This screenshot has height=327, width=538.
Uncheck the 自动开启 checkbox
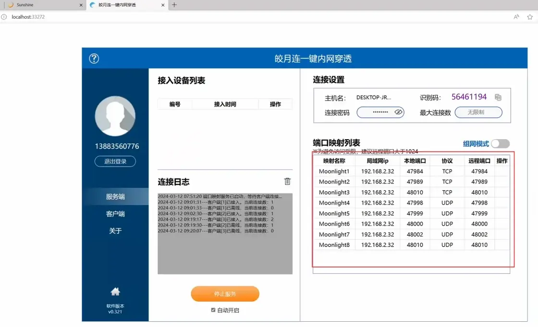pyautogui.click(x=213, y=310)
